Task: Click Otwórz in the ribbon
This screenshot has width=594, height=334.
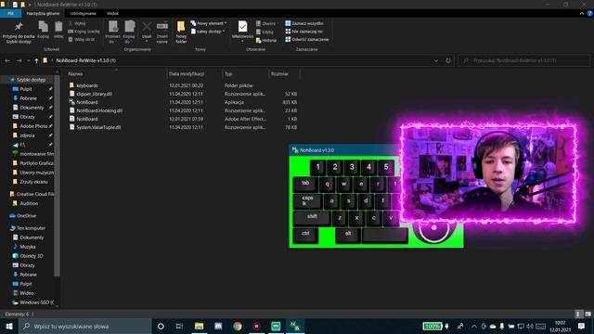Action: 266,23
